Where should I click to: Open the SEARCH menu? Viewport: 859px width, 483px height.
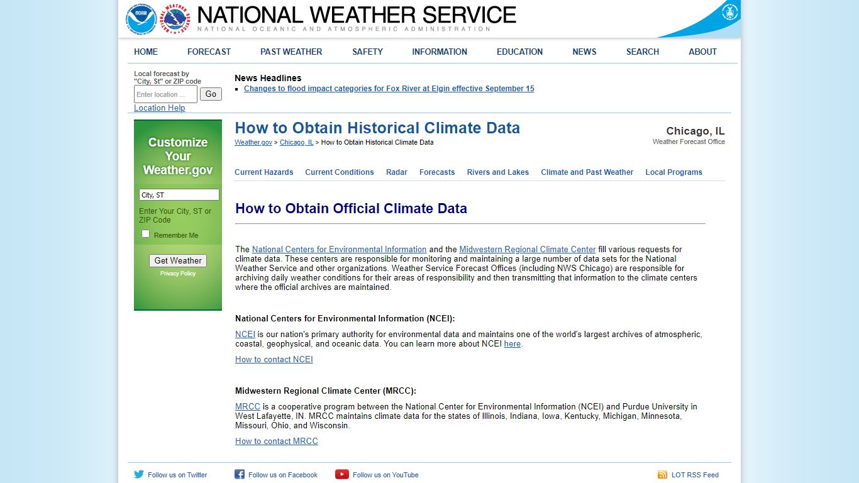tap(643, 52)
